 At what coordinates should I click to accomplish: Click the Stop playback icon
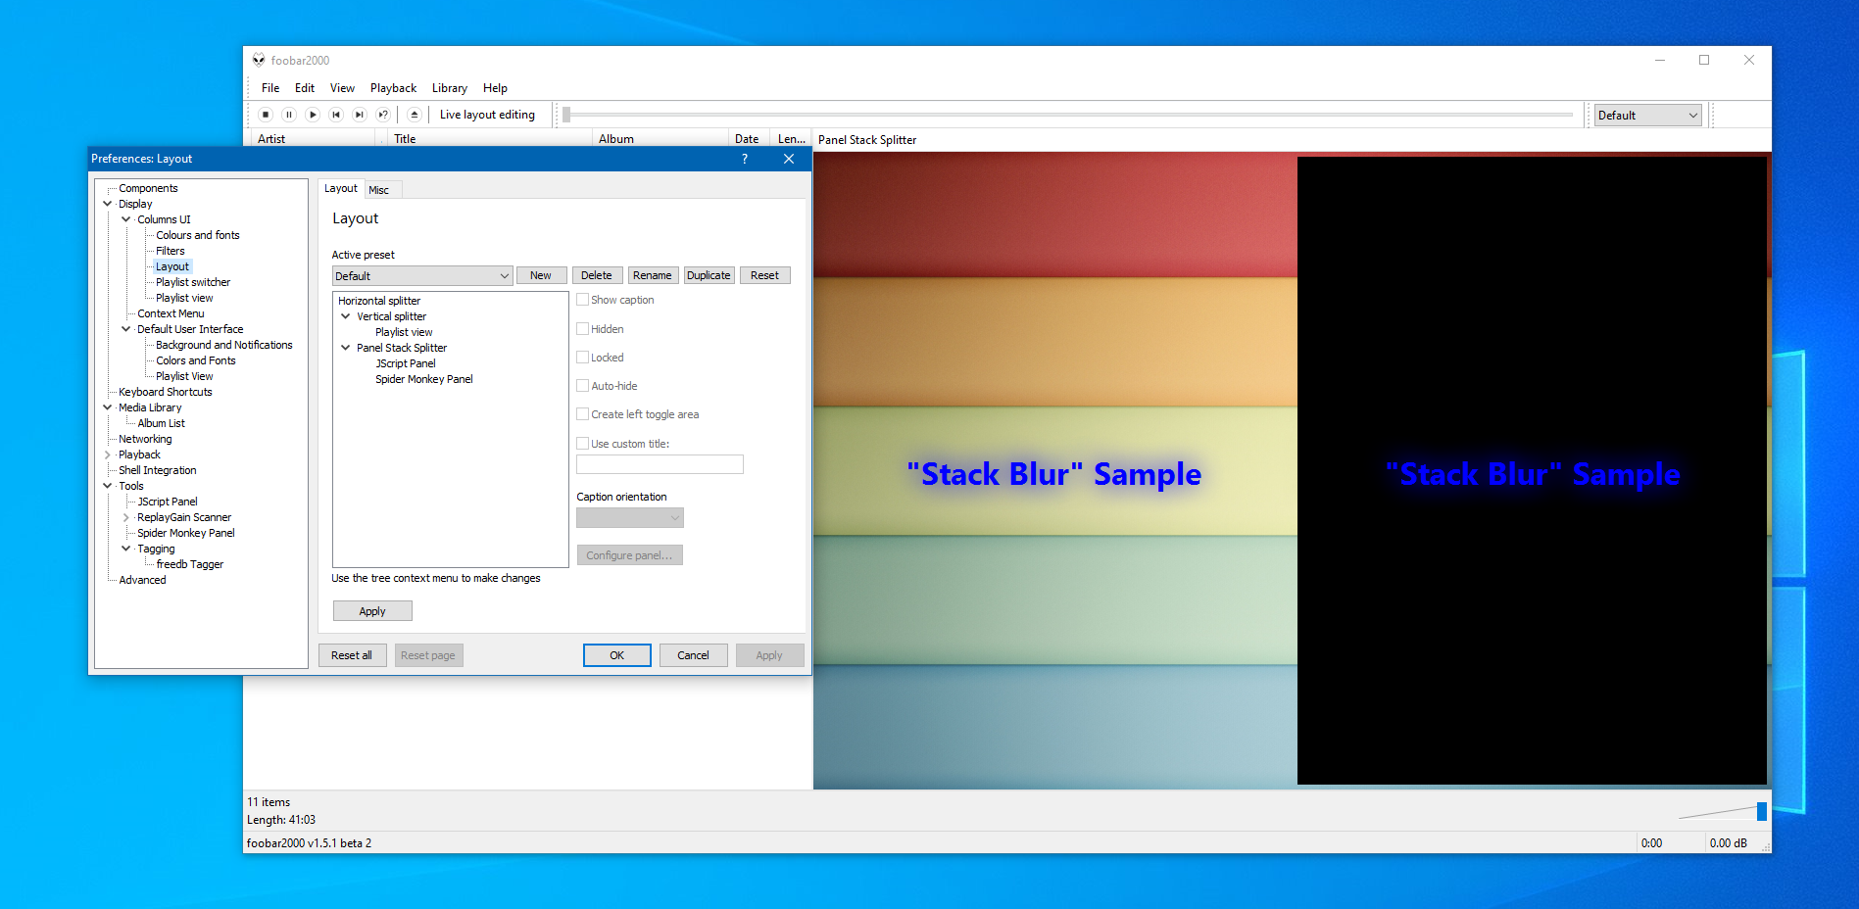click(x=265, y=115)
